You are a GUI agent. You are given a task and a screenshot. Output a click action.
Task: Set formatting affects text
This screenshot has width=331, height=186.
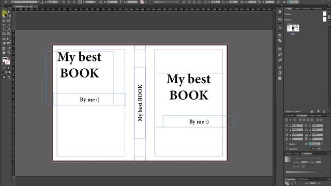click(8, 68)
